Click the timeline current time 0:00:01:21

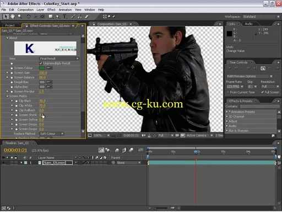(x=15, y=150)
